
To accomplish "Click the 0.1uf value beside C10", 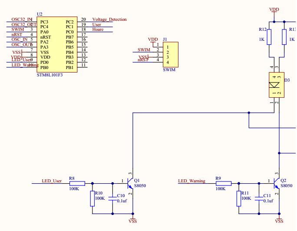I will 122,201.
